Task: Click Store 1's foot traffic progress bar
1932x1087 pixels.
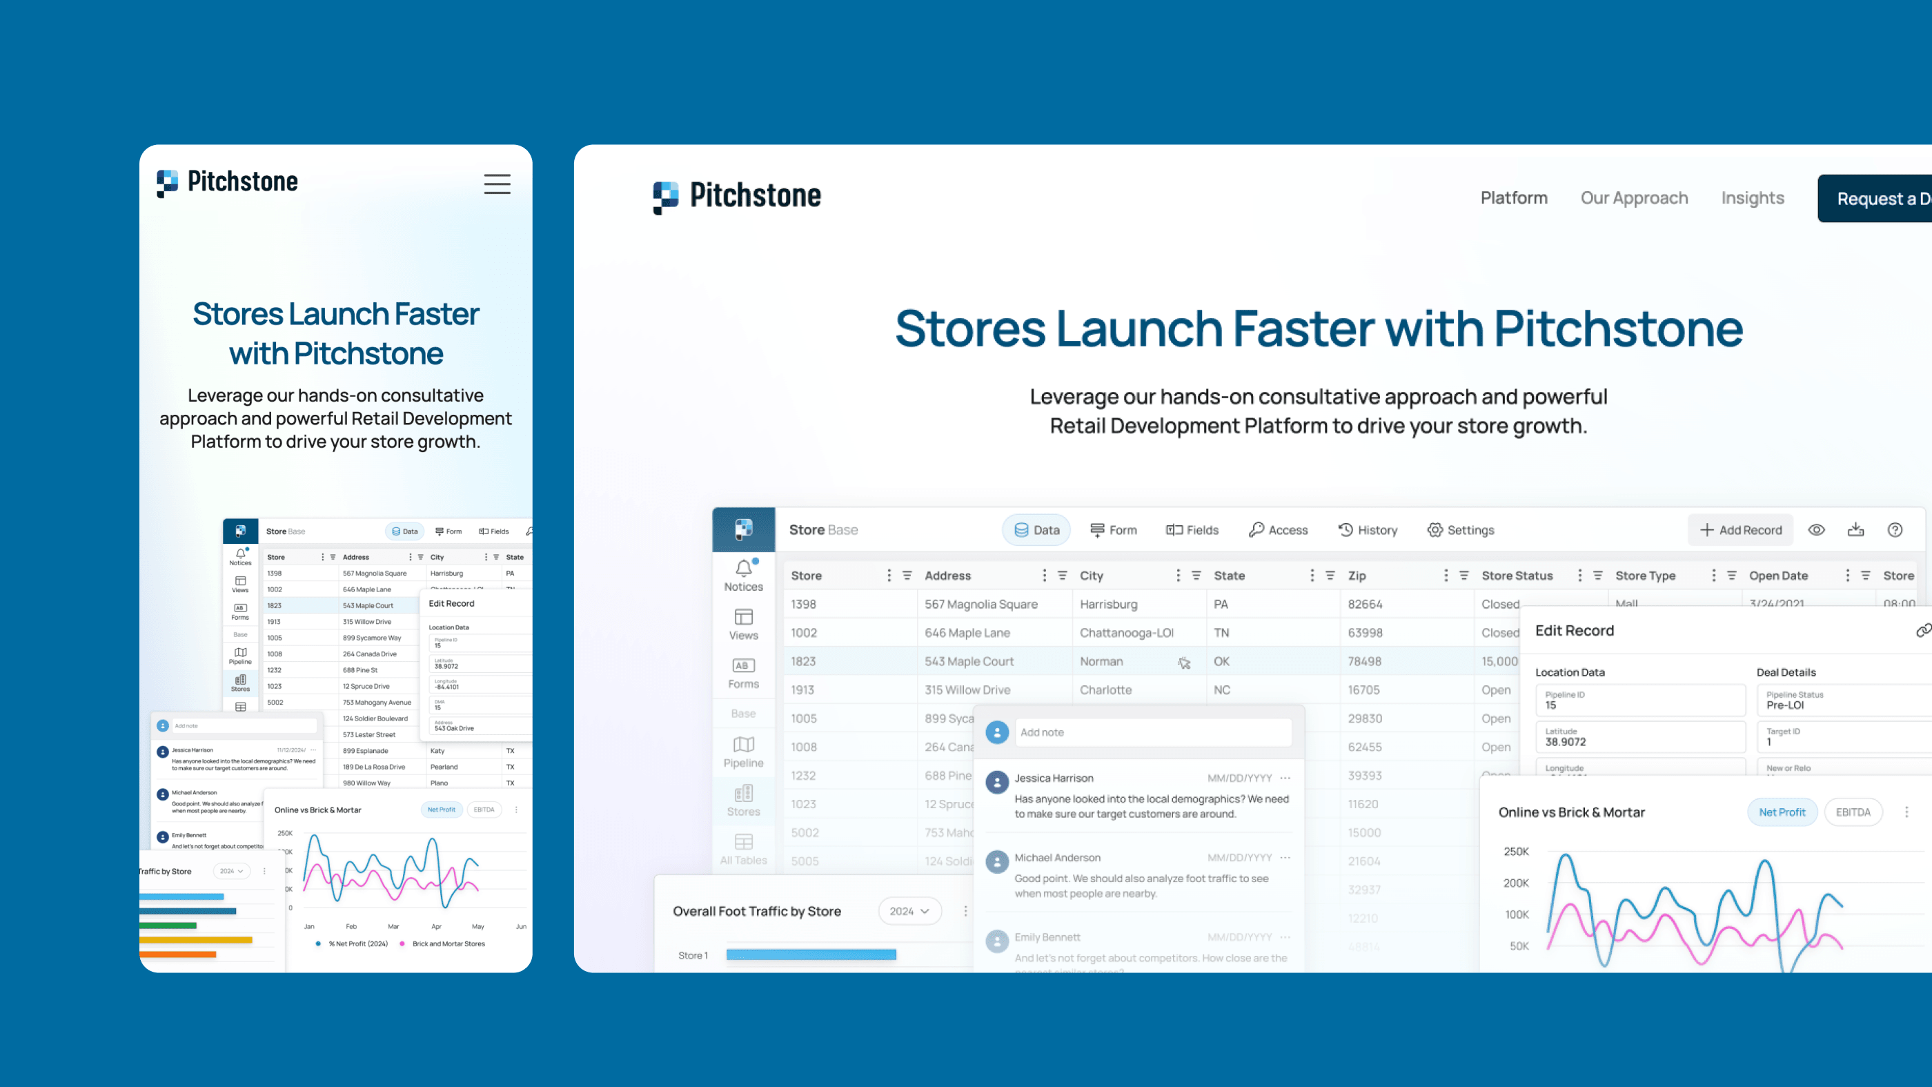Action: 810,954
